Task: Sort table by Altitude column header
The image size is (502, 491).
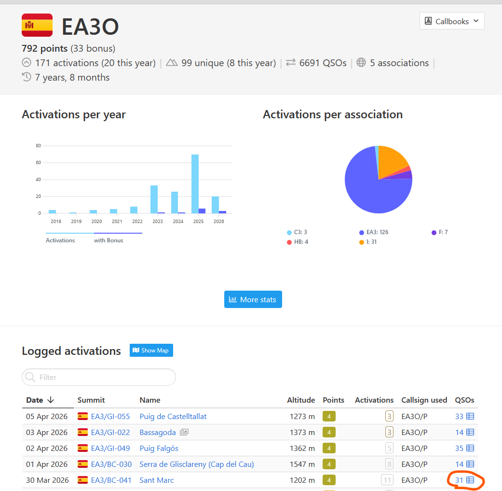Action: point(301,400)
